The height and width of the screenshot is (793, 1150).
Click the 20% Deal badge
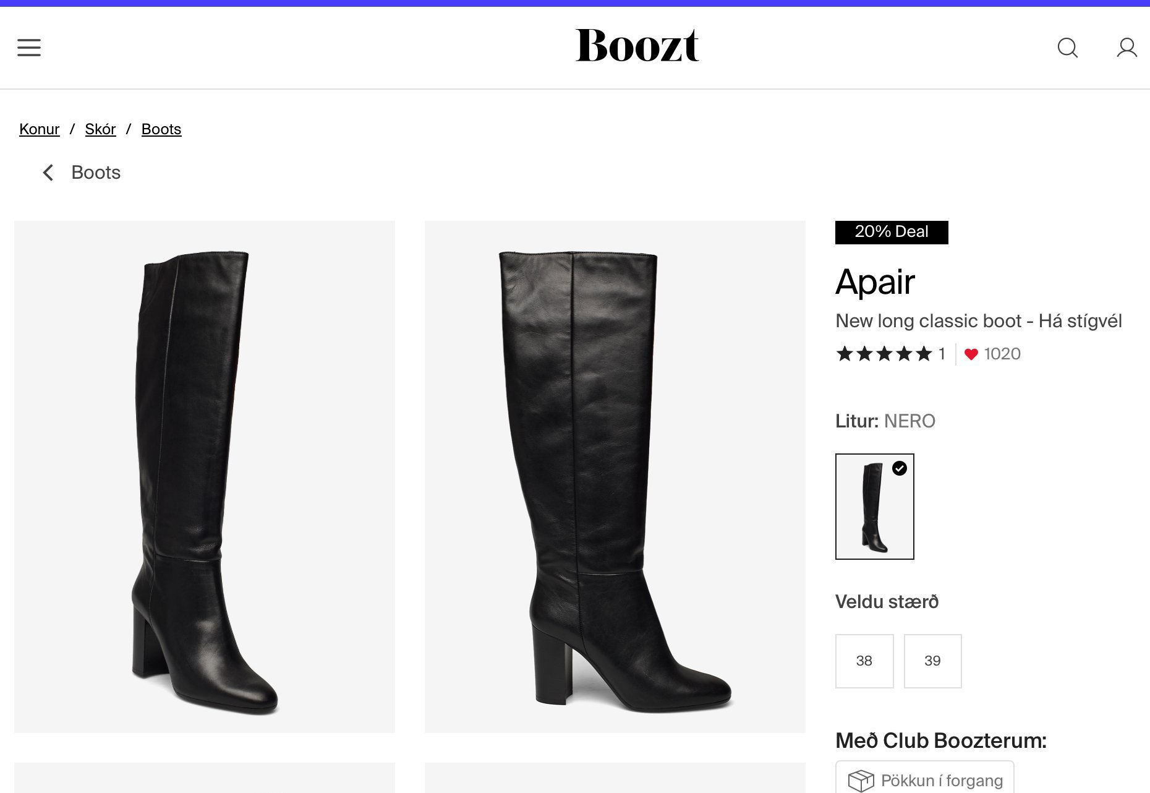(x=891, y=232)
